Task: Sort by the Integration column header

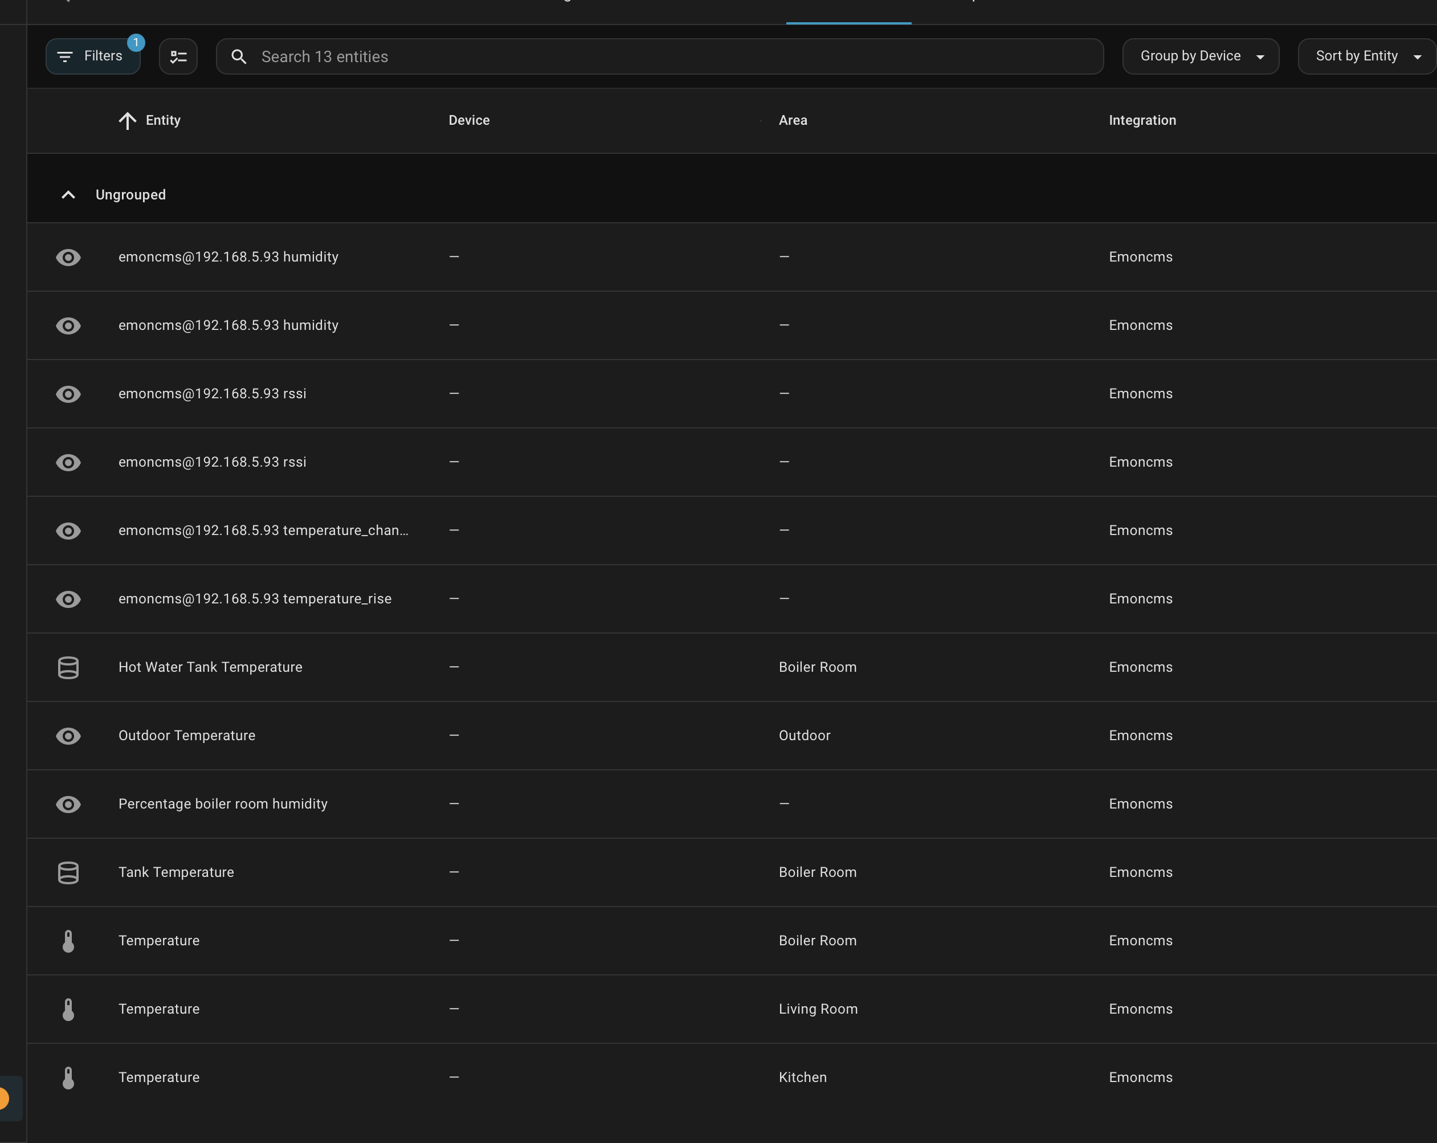Action: click(1142, 121)
